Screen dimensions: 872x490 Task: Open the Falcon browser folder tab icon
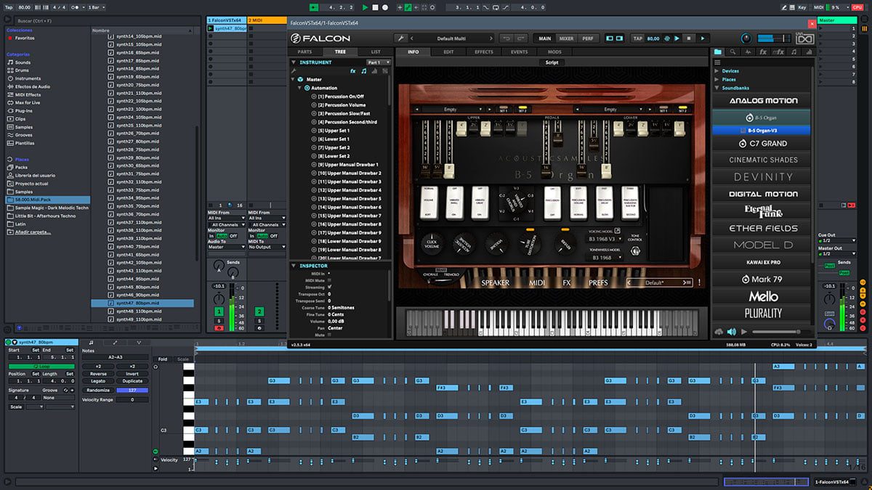(718, 52)
